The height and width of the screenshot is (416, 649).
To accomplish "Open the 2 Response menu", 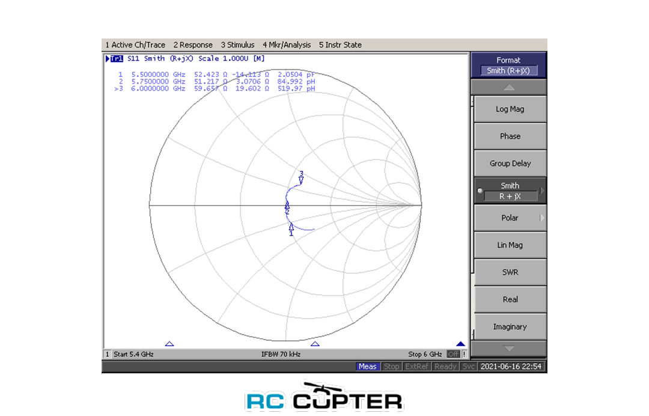I will pos(193,44).
